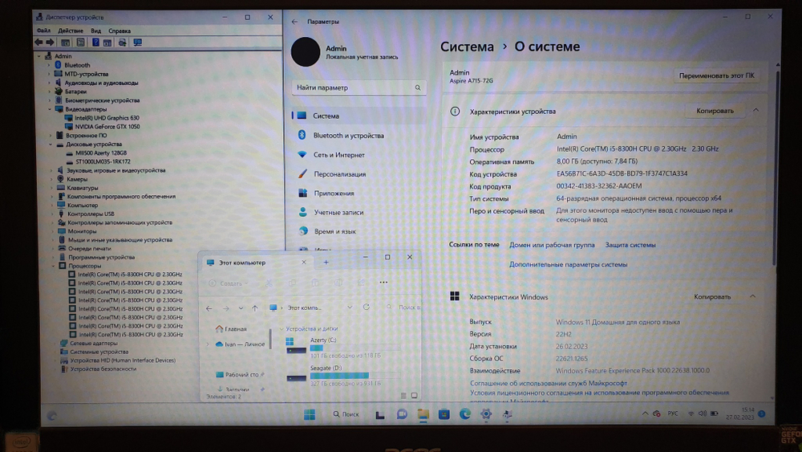Switch File Explorer to large thumbnails view
The width and height of the screenshot is (802, 452).
(x=414, y=396)
